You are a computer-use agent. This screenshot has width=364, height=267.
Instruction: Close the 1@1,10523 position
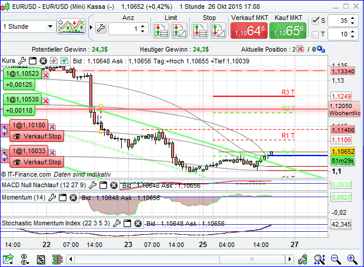point(46,74)
